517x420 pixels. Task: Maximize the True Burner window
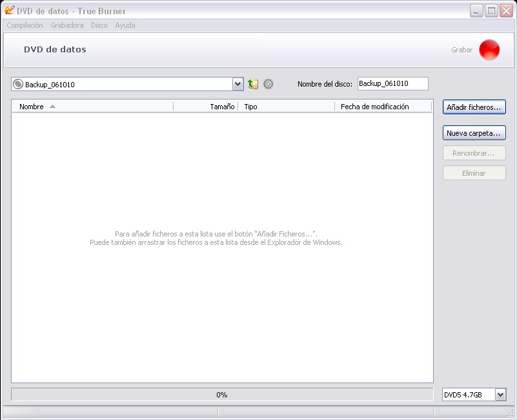tap(491, 11)
